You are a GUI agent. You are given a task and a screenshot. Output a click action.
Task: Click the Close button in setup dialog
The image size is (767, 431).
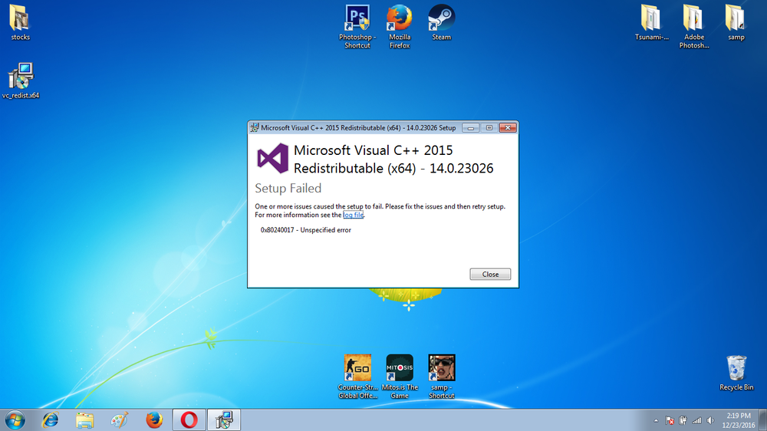click(x=490, y=274)
